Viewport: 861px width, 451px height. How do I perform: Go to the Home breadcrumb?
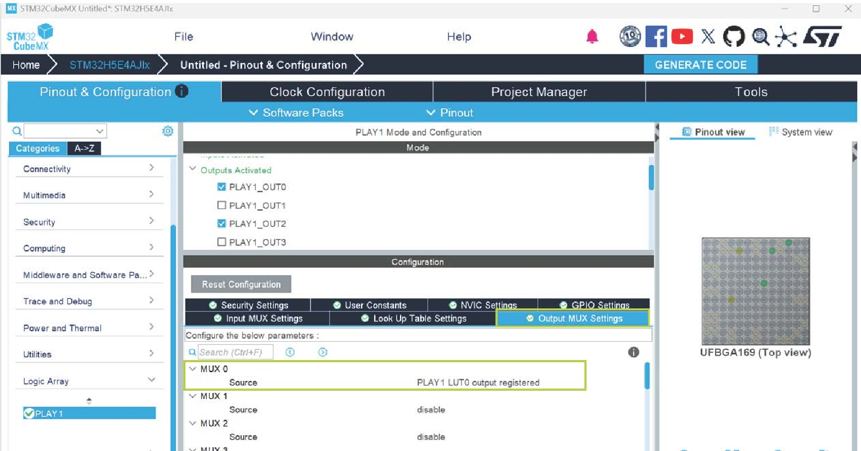pos(26,65)
